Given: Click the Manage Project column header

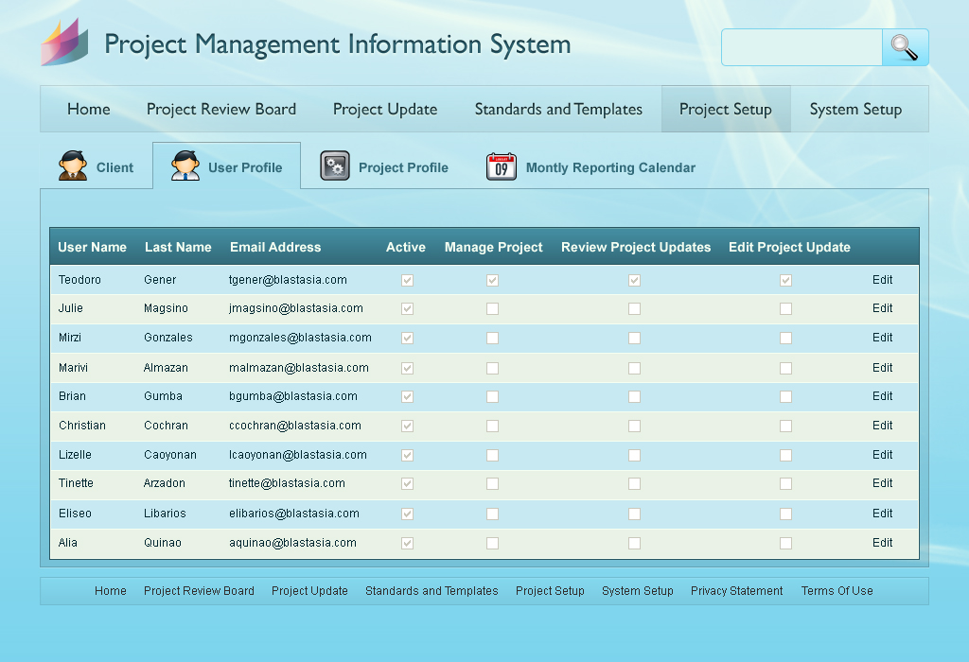Looking at the screenshot, I should pyautogui.click(x=494, y=247).
